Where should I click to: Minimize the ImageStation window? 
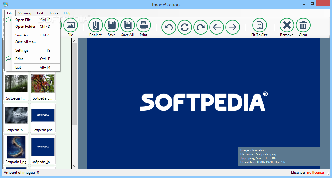pos(304,4)
